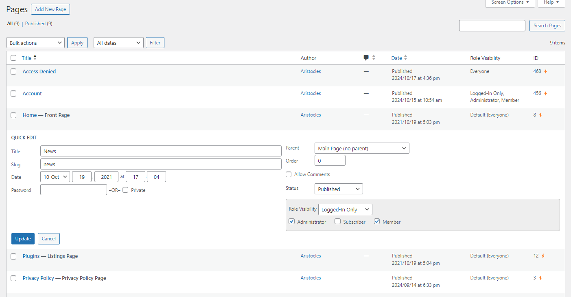571x297 pixels.
Task: Open the All dates filter dropdown
Action: click(x=118, y=42)
